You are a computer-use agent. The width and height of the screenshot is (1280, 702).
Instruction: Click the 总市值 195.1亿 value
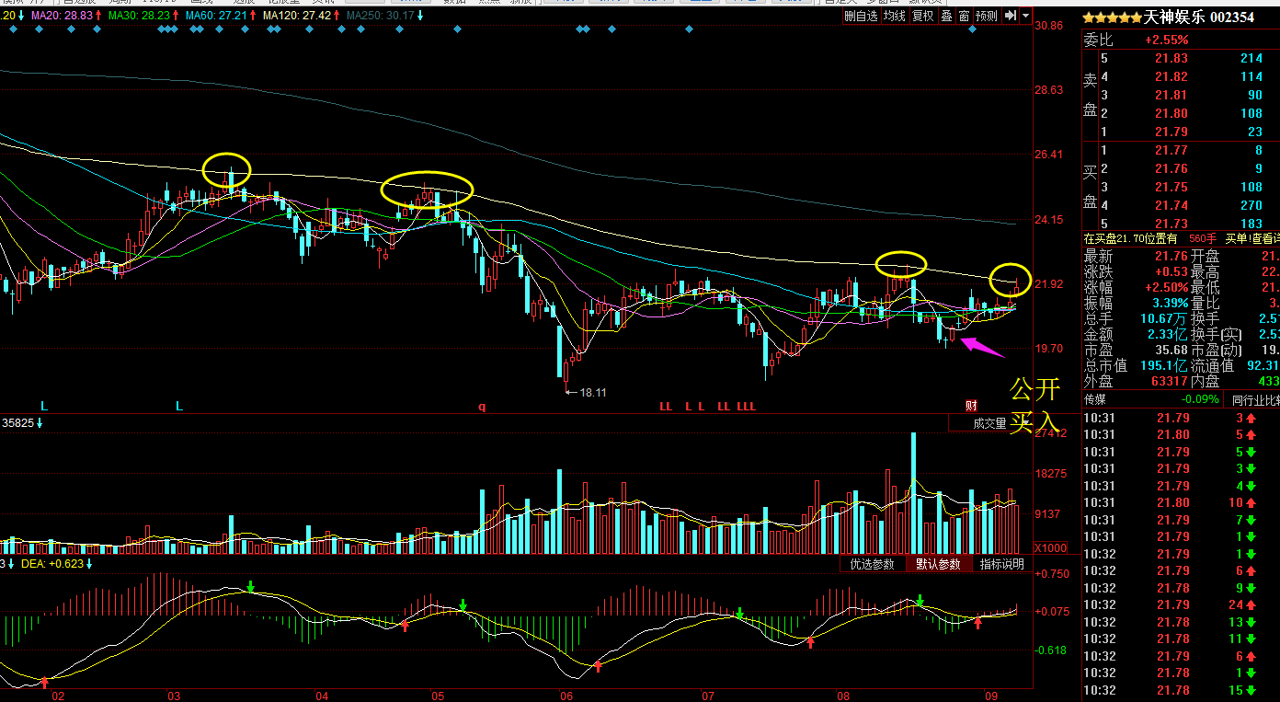point(1164,366)
